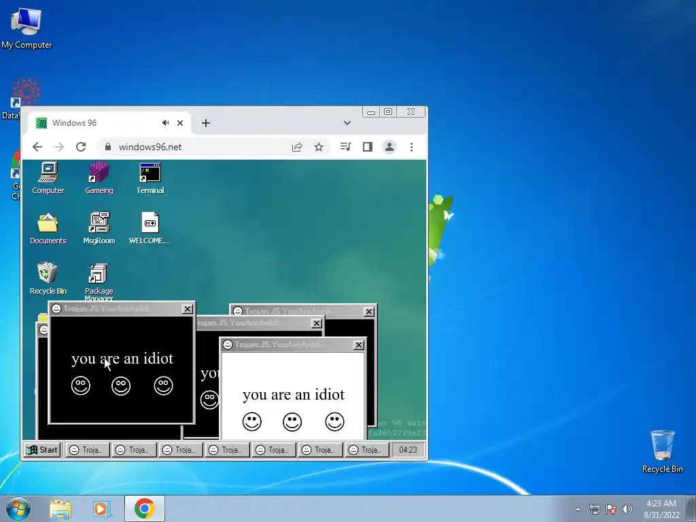This screenshot has height=522, width=696.
Task: Show hidden system tray icons
Action: [578, 509]
